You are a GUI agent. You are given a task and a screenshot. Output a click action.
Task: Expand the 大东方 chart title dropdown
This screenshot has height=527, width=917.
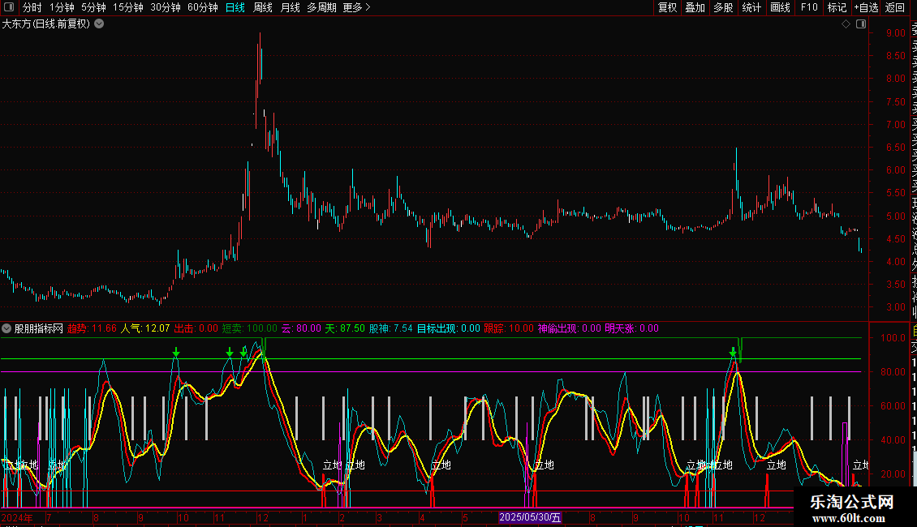pos(99,24)
